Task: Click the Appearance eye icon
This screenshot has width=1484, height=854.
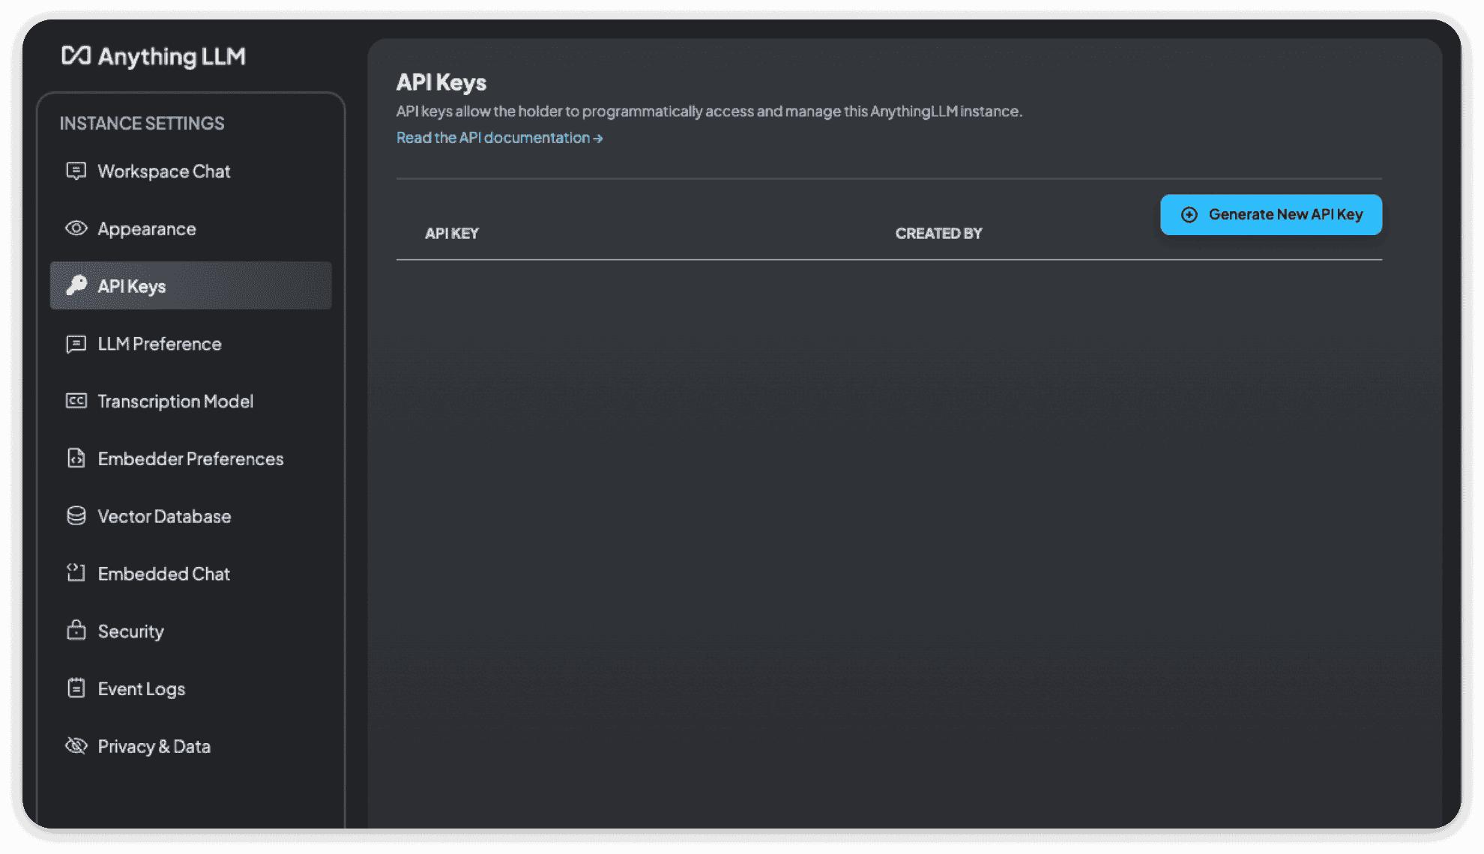Action: [x=76, y=228]
